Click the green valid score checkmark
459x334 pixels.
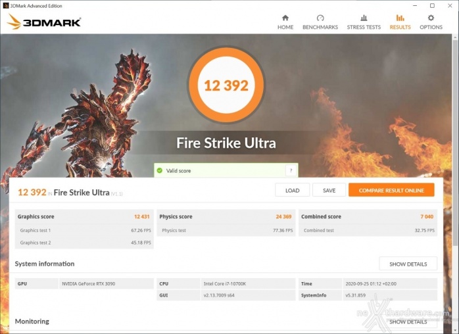tap(160, 170)
